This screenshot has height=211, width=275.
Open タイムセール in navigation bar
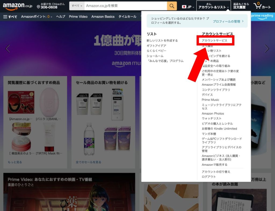point(127,17)
